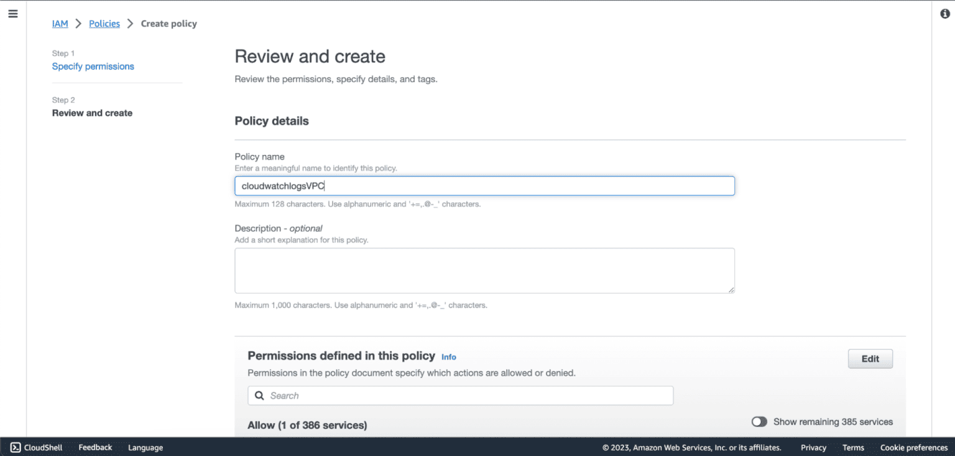Click the info circle icon at top right
Image resolution: width=955 pixels, height=456 pixels.
(944, 14)
